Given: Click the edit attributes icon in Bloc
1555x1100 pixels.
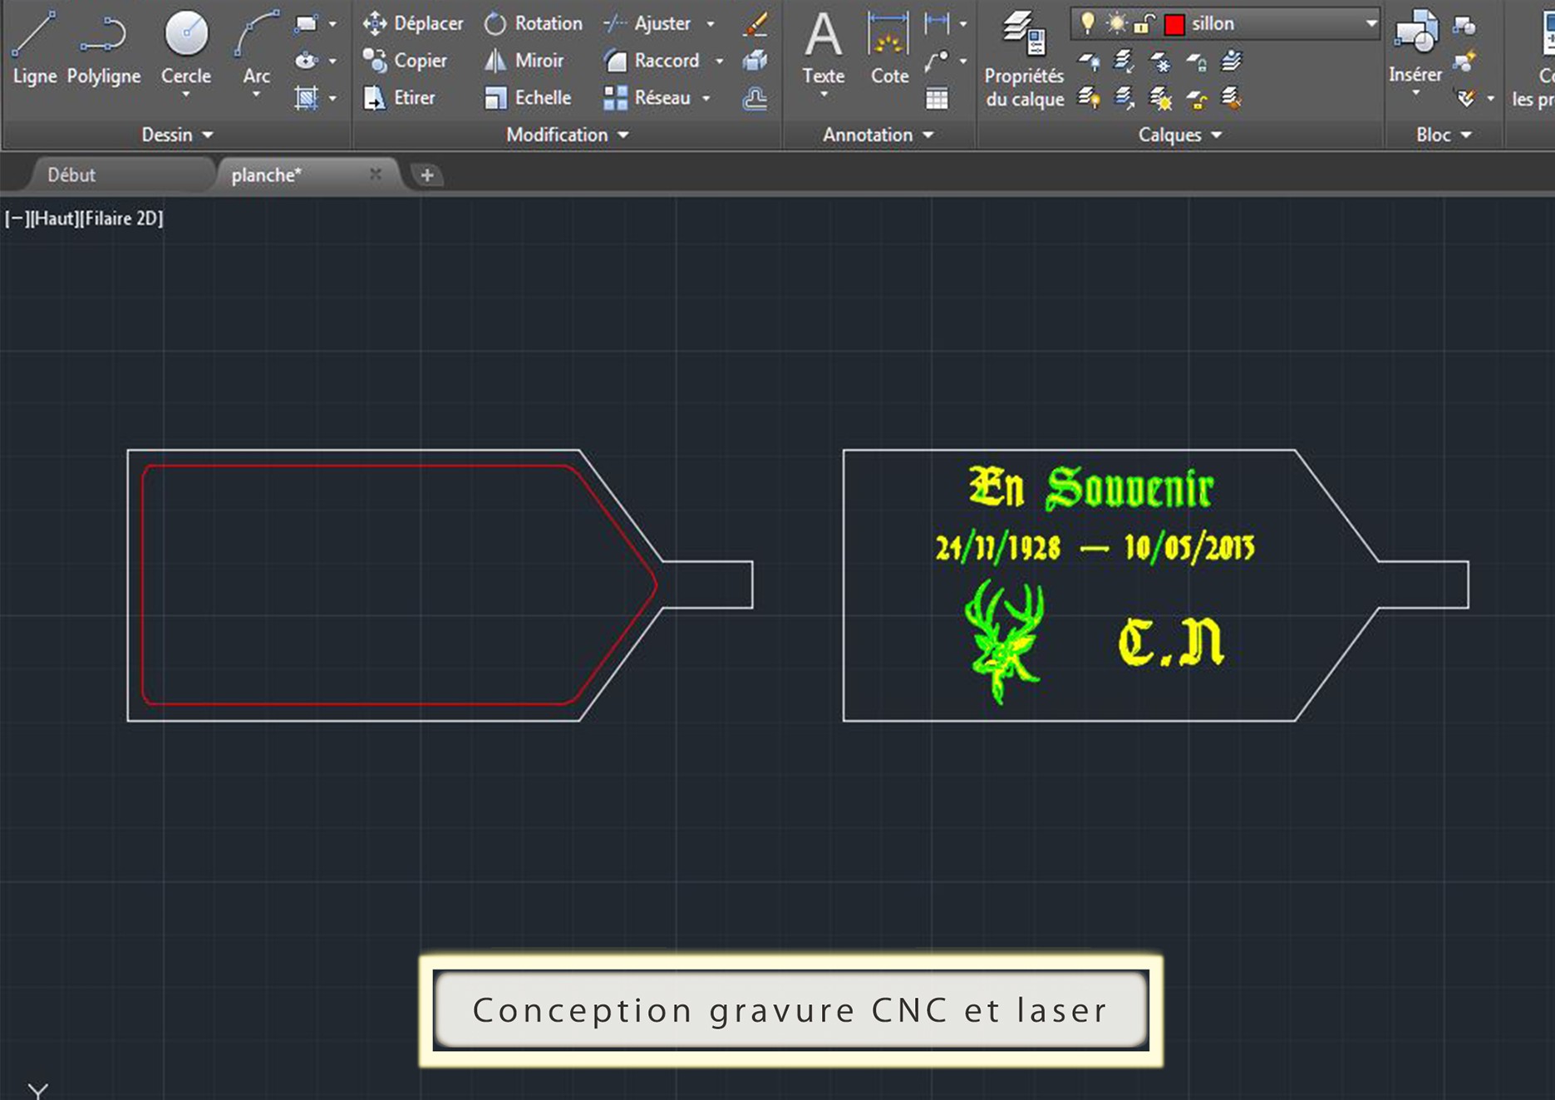Looking at the screenshot, I should (x=1465, y=98).
